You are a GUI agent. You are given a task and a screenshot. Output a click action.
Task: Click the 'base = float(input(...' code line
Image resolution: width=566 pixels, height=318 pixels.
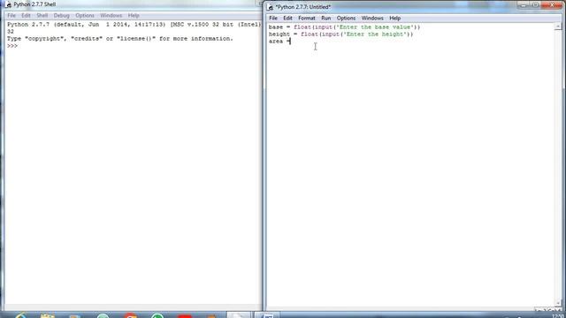click(344, 27)
